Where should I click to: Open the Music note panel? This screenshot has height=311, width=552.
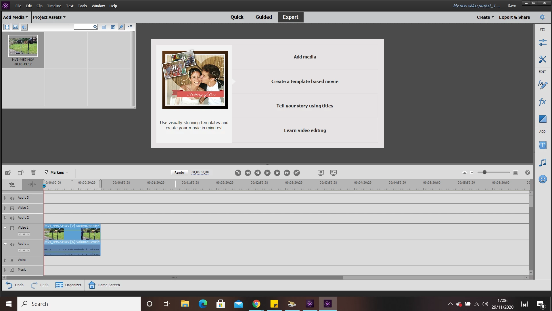[543, 162]
